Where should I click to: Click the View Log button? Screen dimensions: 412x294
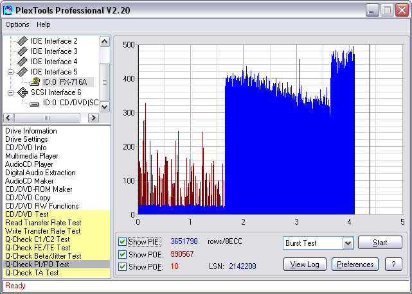305,264
